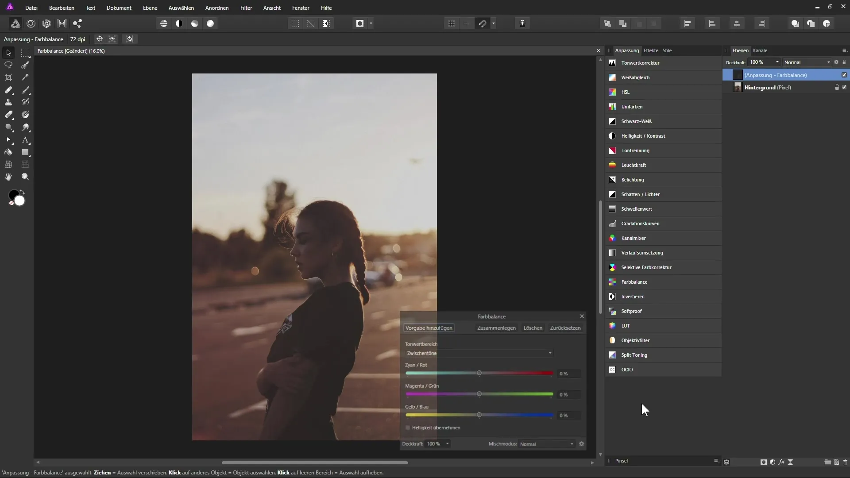
Task: Add Schwarz-Weiß adjustment
Action: [x=663, y=121]
